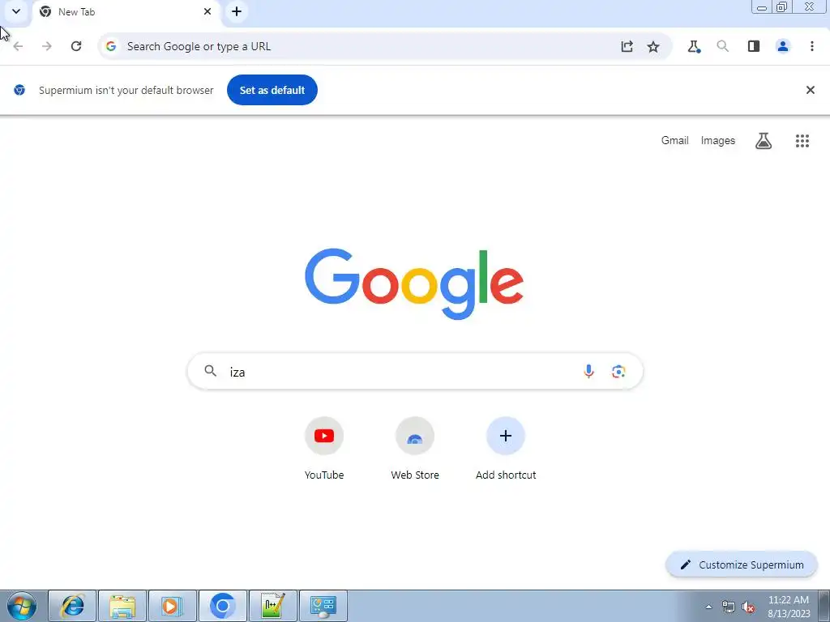Image resolution: width=830 pixels, height=622 pixels.
Task: Go back using the back arrow
Action: pos(18,46)
